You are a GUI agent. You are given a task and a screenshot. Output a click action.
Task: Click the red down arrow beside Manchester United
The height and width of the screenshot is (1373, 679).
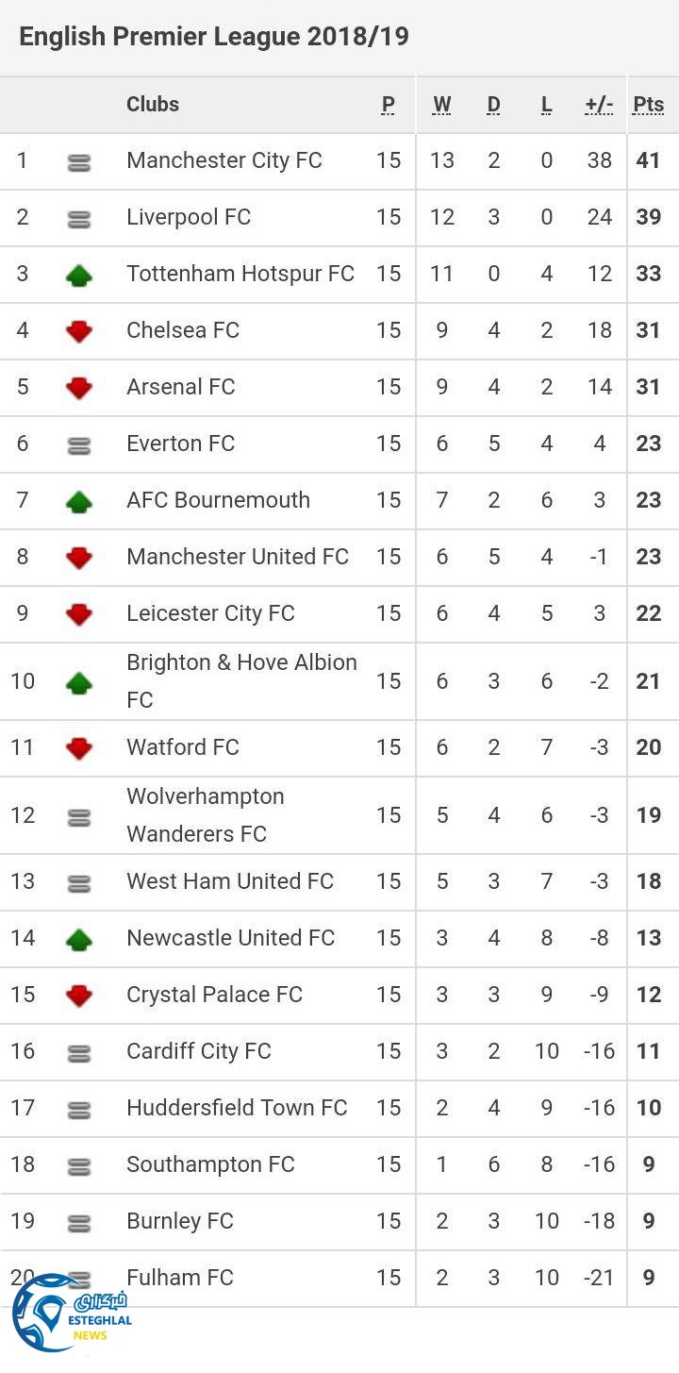click(x=79, y=558)
